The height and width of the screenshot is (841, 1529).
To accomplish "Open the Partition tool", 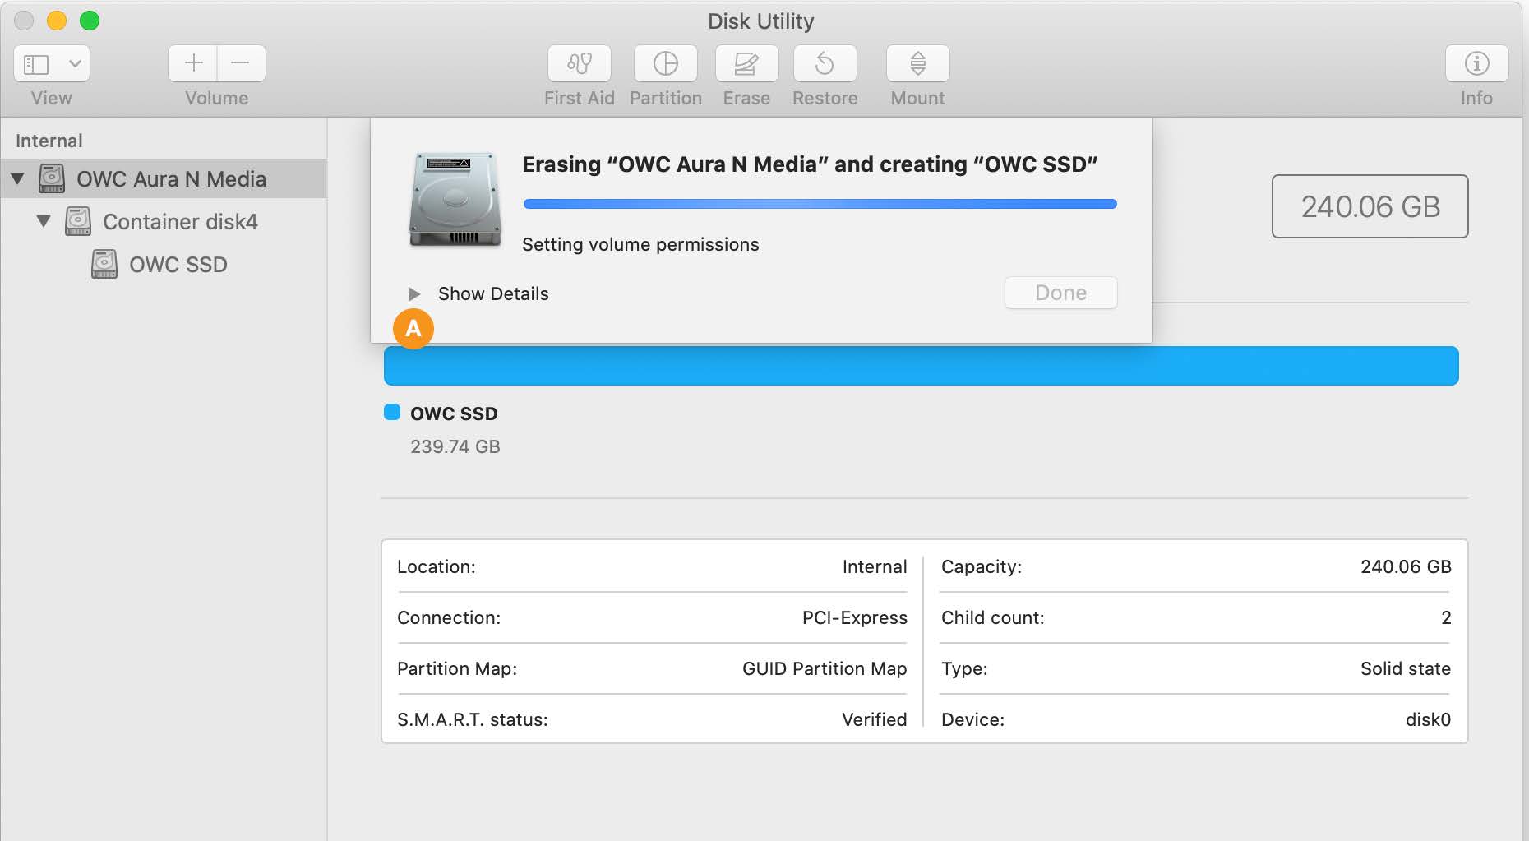I will point(665,63).
